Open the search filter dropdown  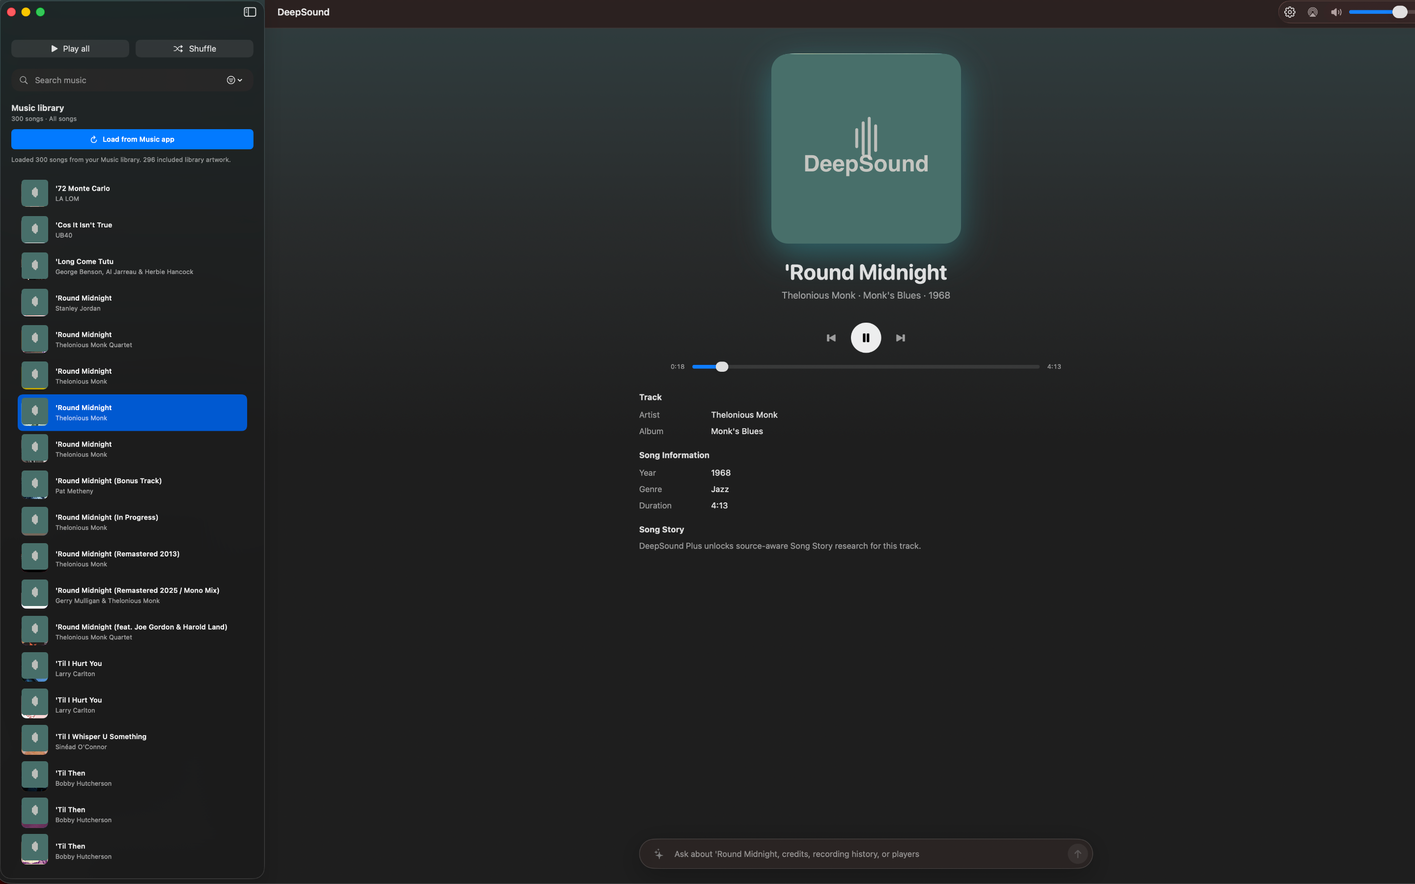pos(234,80)
